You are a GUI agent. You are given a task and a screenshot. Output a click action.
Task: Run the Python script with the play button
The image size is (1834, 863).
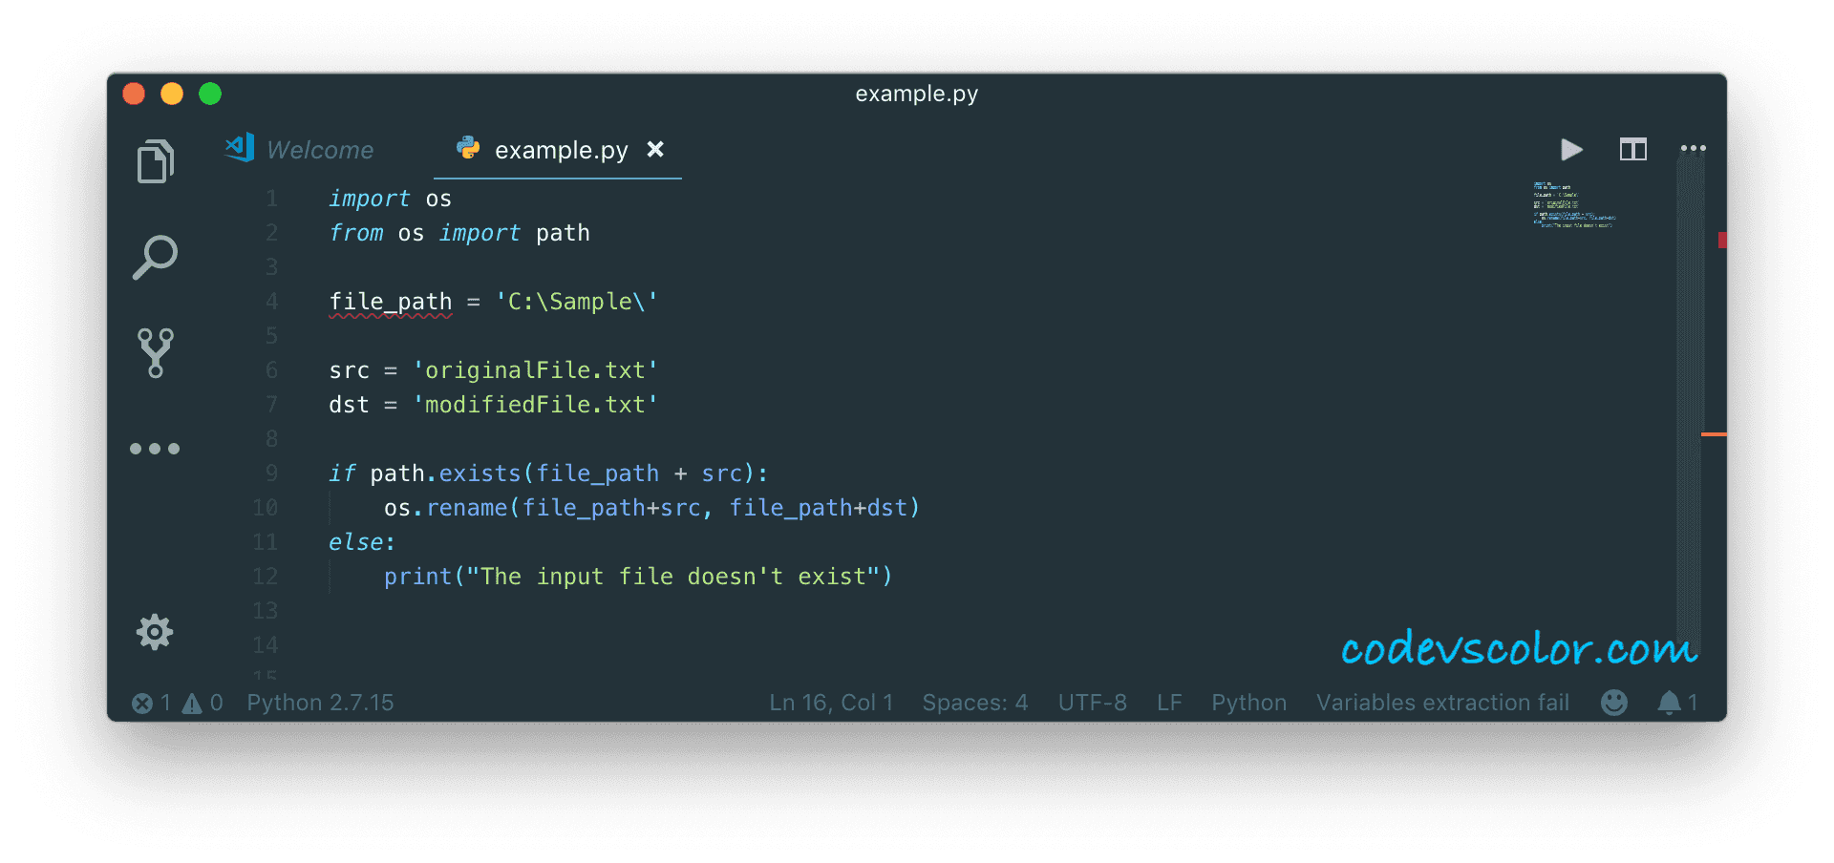tap(1571, 150)
